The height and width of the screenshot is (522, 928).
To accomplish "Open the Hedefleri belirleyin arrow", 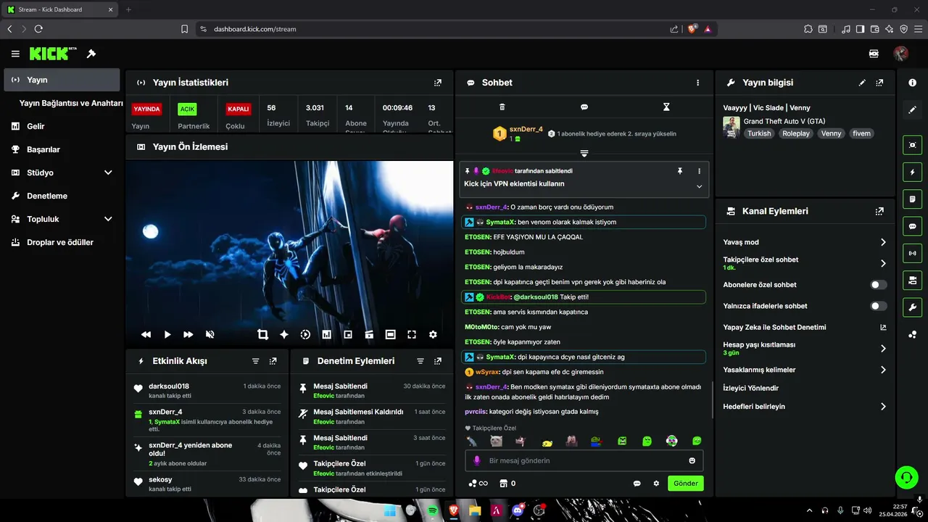I will click(883, 407).
